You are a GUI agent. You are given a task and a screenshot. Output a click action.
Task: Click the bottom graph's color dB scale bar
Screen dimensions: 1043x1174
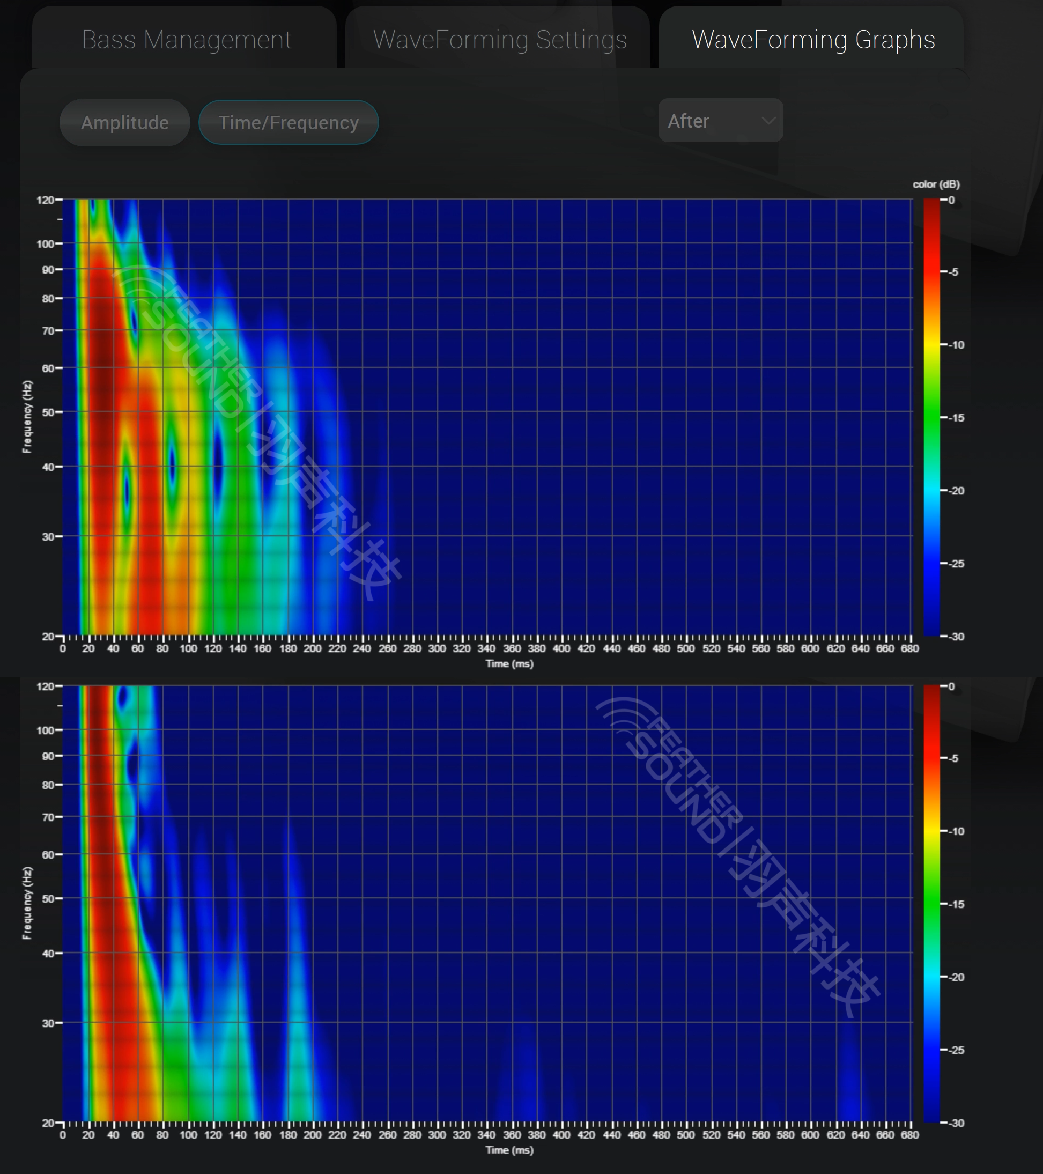tap(931, 904)
